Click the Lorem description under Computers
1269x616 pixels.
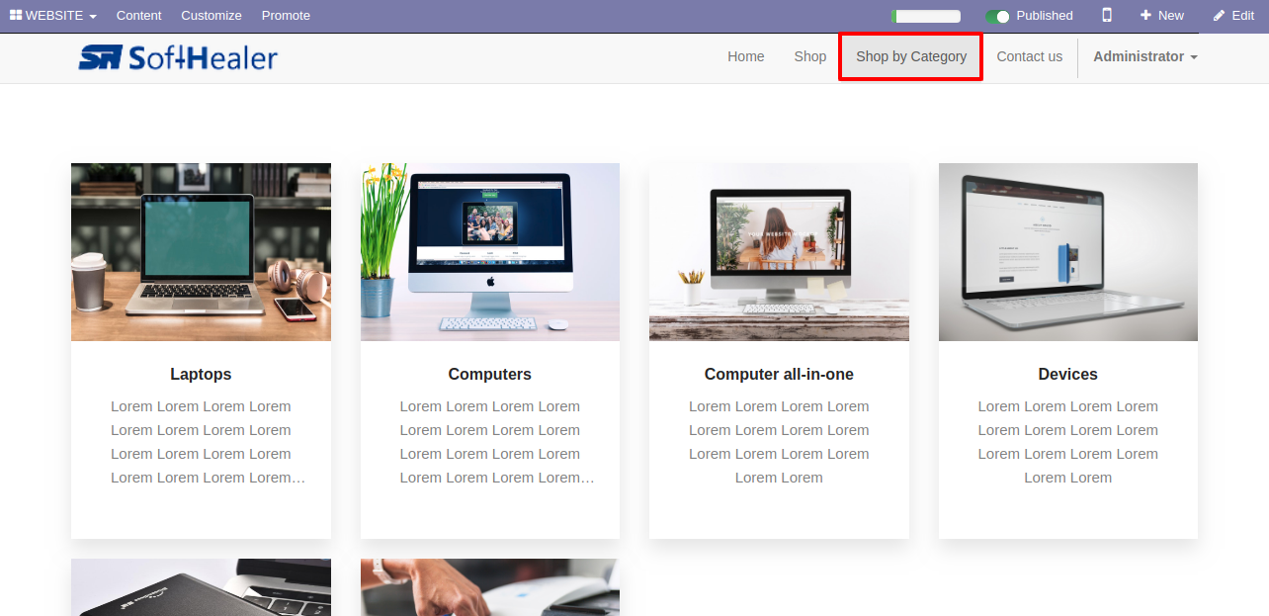click(490, 442)
